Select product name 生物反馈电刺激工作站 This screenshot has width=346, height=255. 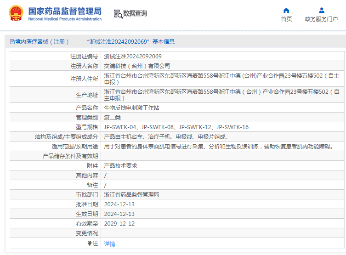131,108
